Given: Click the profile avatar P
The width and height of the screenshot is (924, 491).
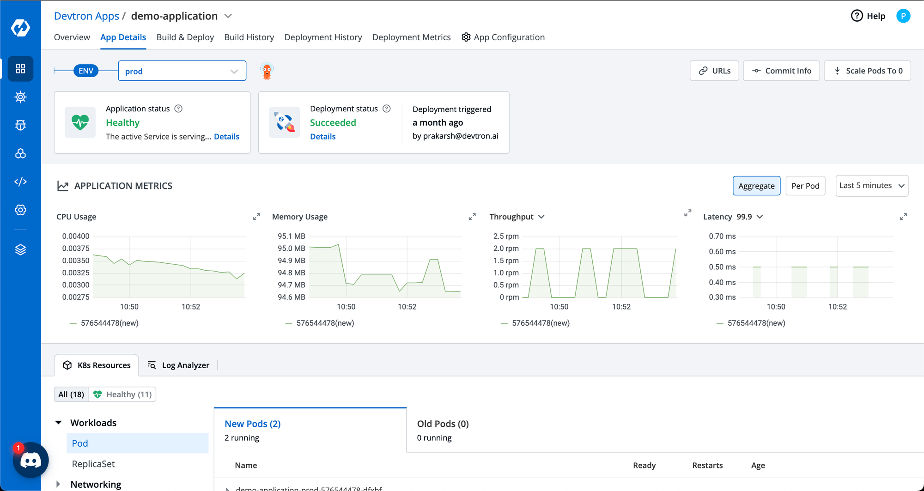Looking at the screenshot, I should point(903,16).
